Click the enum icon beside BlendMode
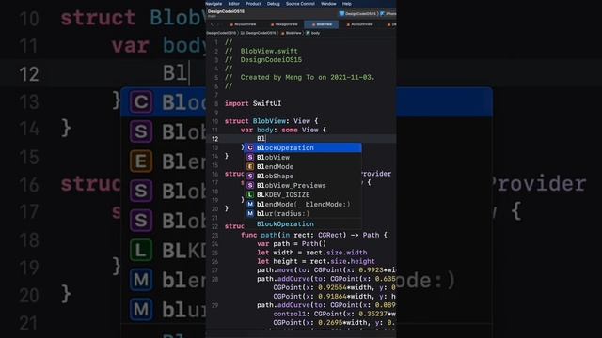Viewport: 602px width, 338px height. pos(250,167)
